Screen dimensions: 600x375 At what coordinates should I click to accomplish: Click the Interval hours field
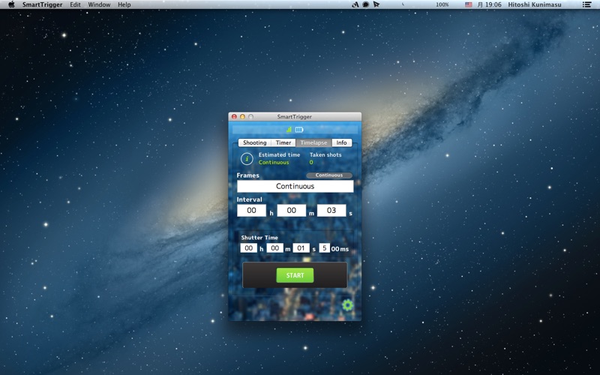pos(251,211)
